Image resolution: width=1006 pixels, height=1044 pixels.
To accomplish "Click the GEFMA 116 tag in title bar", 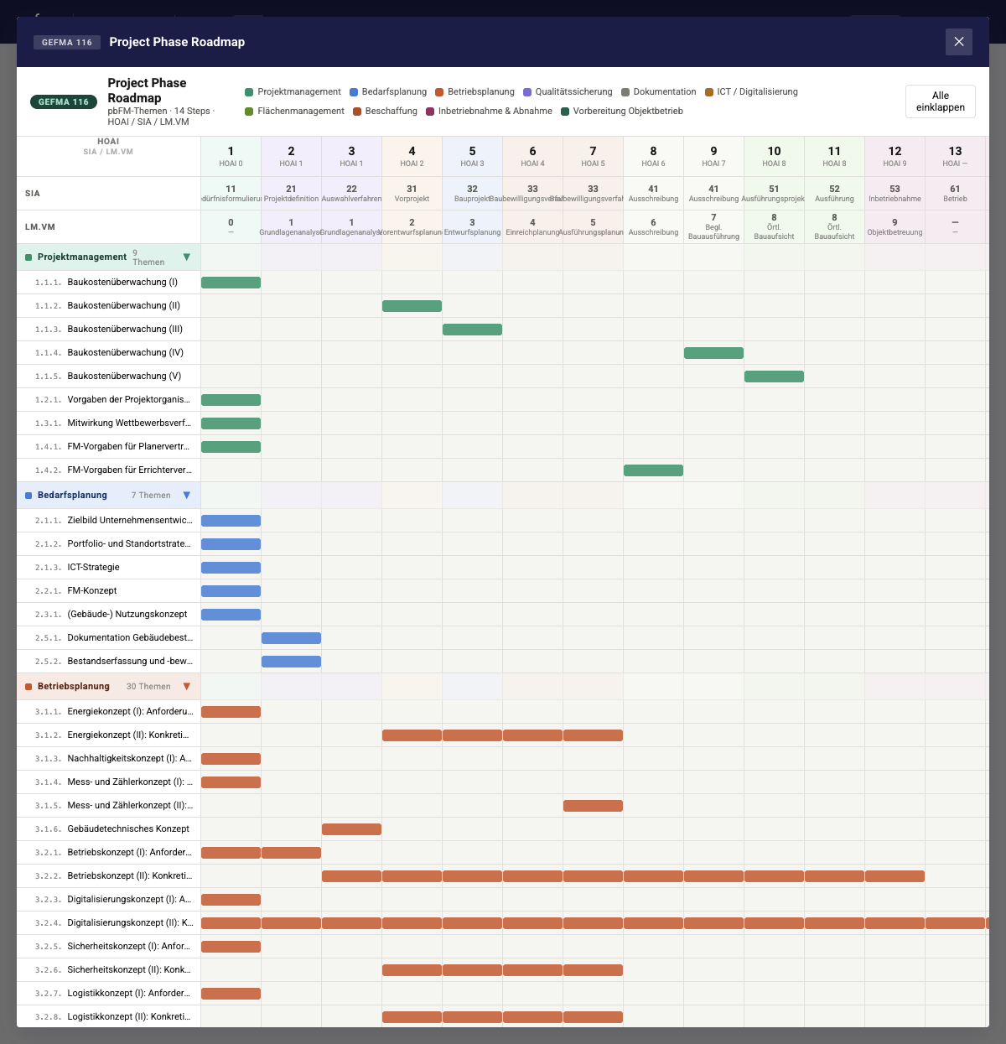I will [x=67, y=42].
